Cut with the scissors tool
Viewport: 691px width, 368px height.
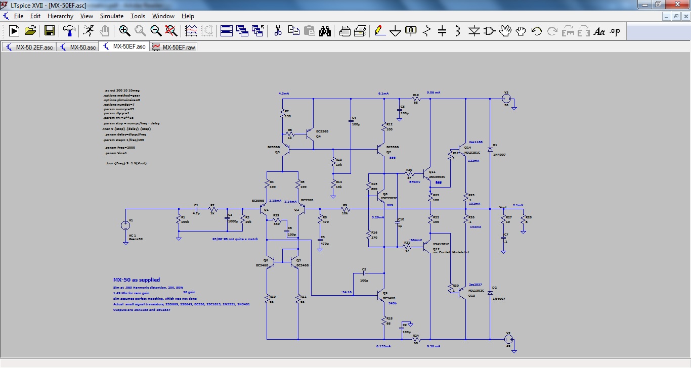pyautogui.click(x=278, y=31)
